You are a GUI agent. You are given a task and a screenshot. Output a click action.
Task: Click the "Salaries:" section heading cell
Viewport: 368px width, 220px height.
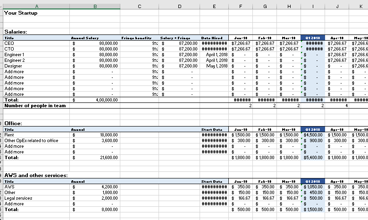click(x=16, y=31)
